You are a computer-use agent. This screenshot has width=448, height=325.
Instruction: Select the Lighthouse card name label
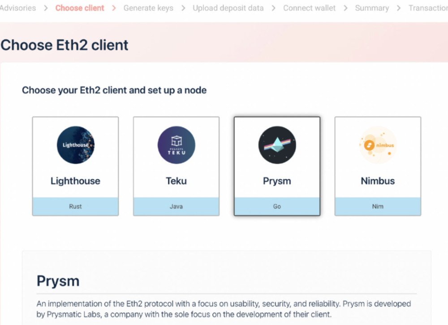coord(75,181)
